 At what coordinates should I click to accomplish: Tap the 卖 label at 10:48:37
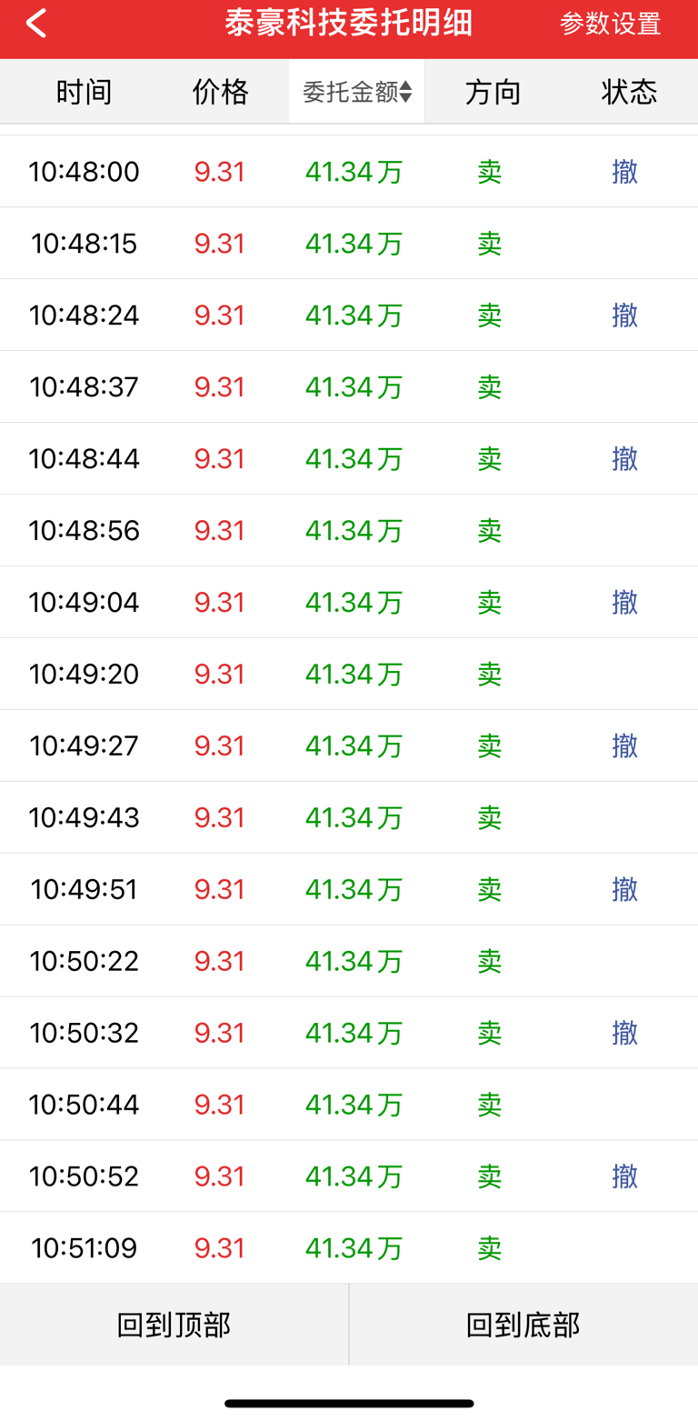pos(490,387)
